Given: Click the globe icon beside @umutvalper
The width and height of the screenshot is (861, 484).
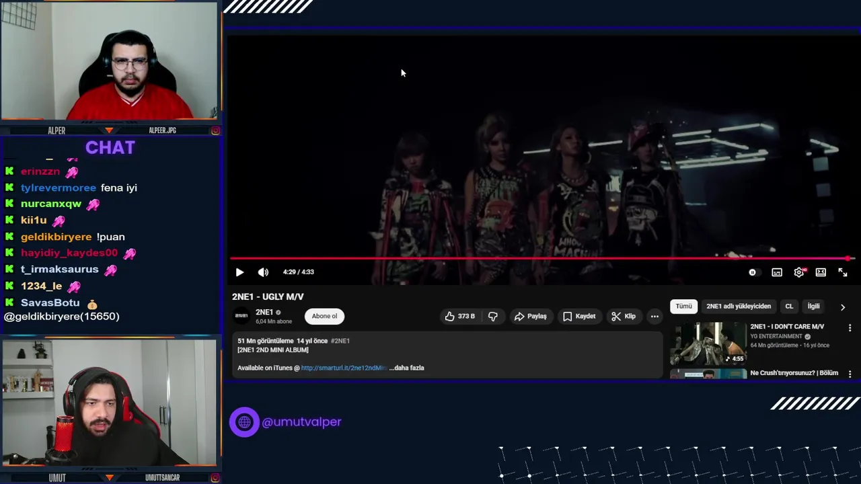Looking at the screenshot, I should coord(244,422).
